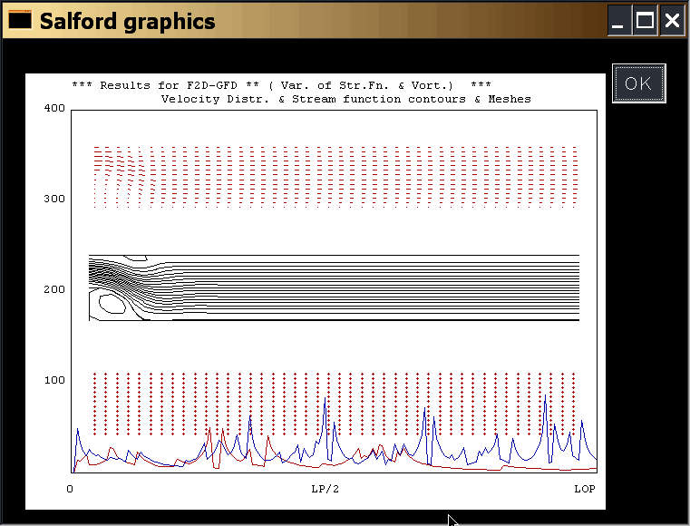This screenshot has width=690, height=526.
Task: Click the closed recirculation loop in stream contours
Action: (x=110, y=303)
